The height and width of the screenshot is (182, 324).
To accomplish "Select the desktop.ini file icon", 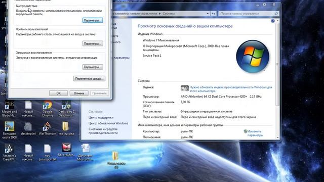I will tap(28, 129).
